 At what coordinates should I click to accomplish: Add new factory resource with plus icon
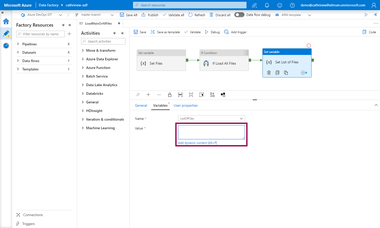69,34
